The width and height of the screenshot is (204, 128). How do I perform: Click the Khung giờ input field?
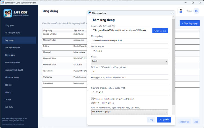129,82
